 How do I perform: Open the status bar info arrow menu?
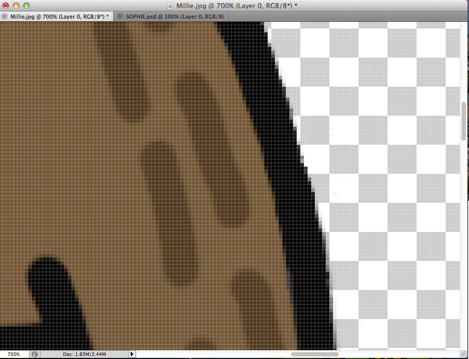pos(132,354)
